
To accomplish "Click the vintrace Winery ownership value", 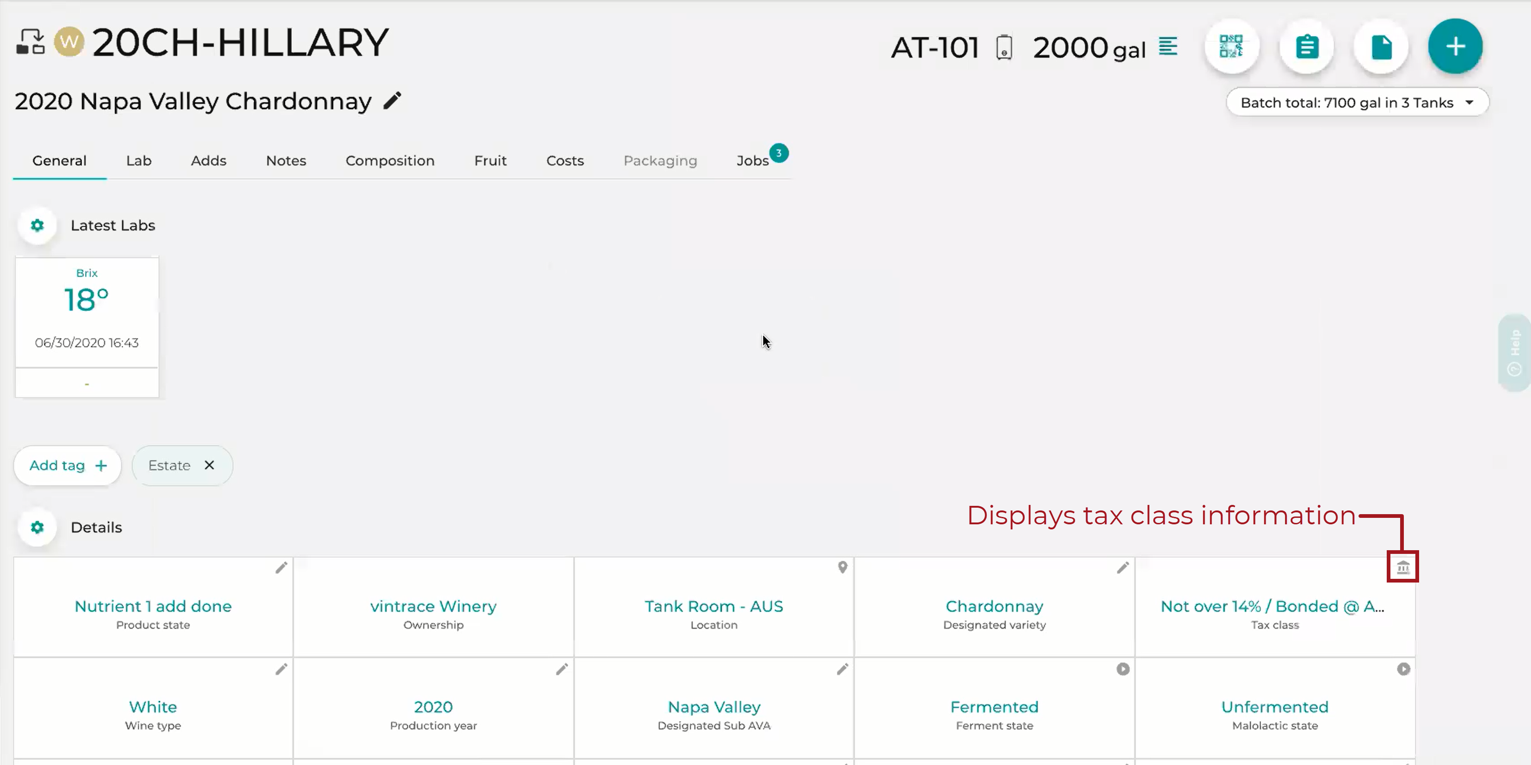I will click(x=433, y=606).
